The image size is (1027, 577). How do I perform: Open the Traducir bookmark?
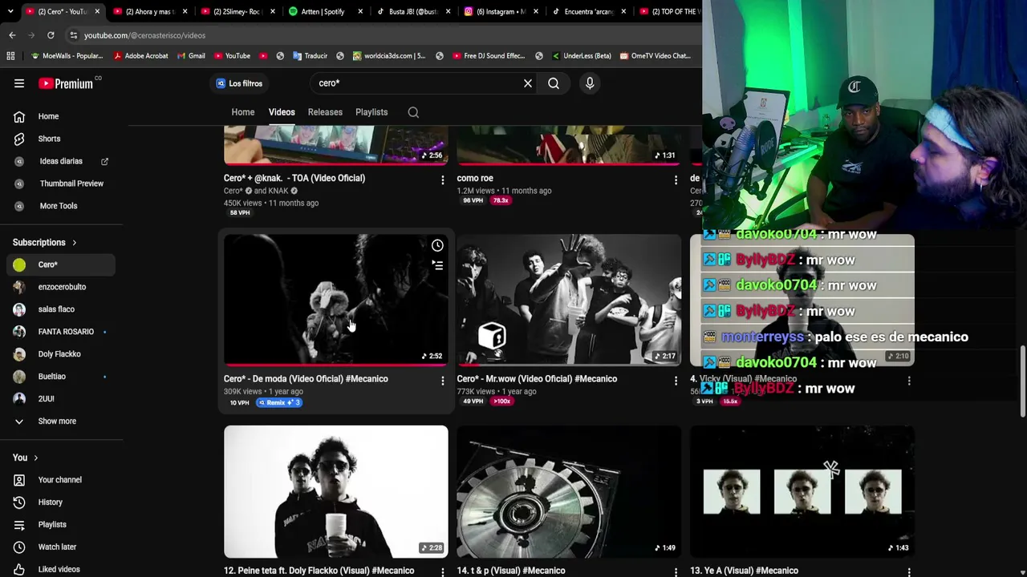(310, 56)
